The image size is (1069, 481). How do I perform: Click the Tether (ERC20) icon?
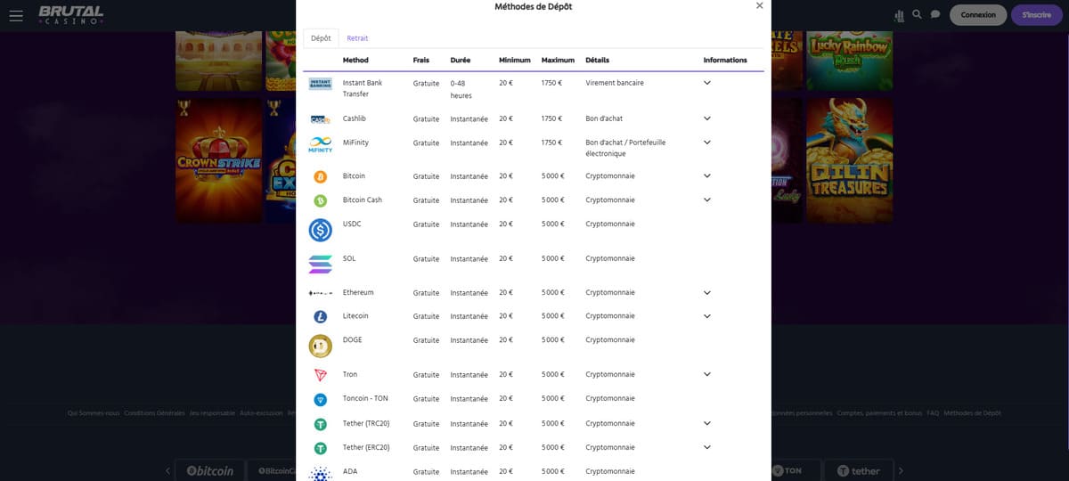pyautogui.click(x=321, y=448)
